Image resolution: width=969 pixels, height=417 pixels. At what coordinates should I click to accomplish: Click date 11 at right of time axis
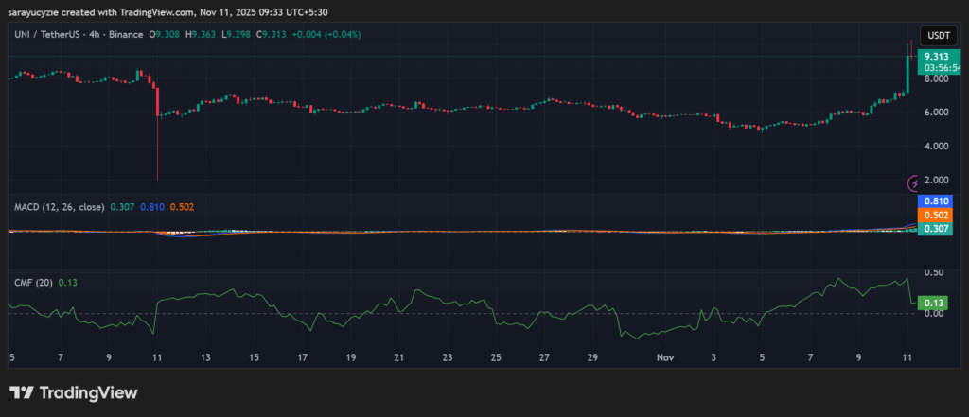coord(908,358)
